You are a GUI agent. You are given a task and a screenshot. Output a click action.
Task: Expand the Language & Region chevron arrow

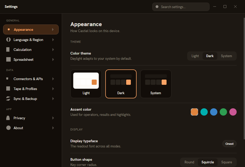click(53, 40)
